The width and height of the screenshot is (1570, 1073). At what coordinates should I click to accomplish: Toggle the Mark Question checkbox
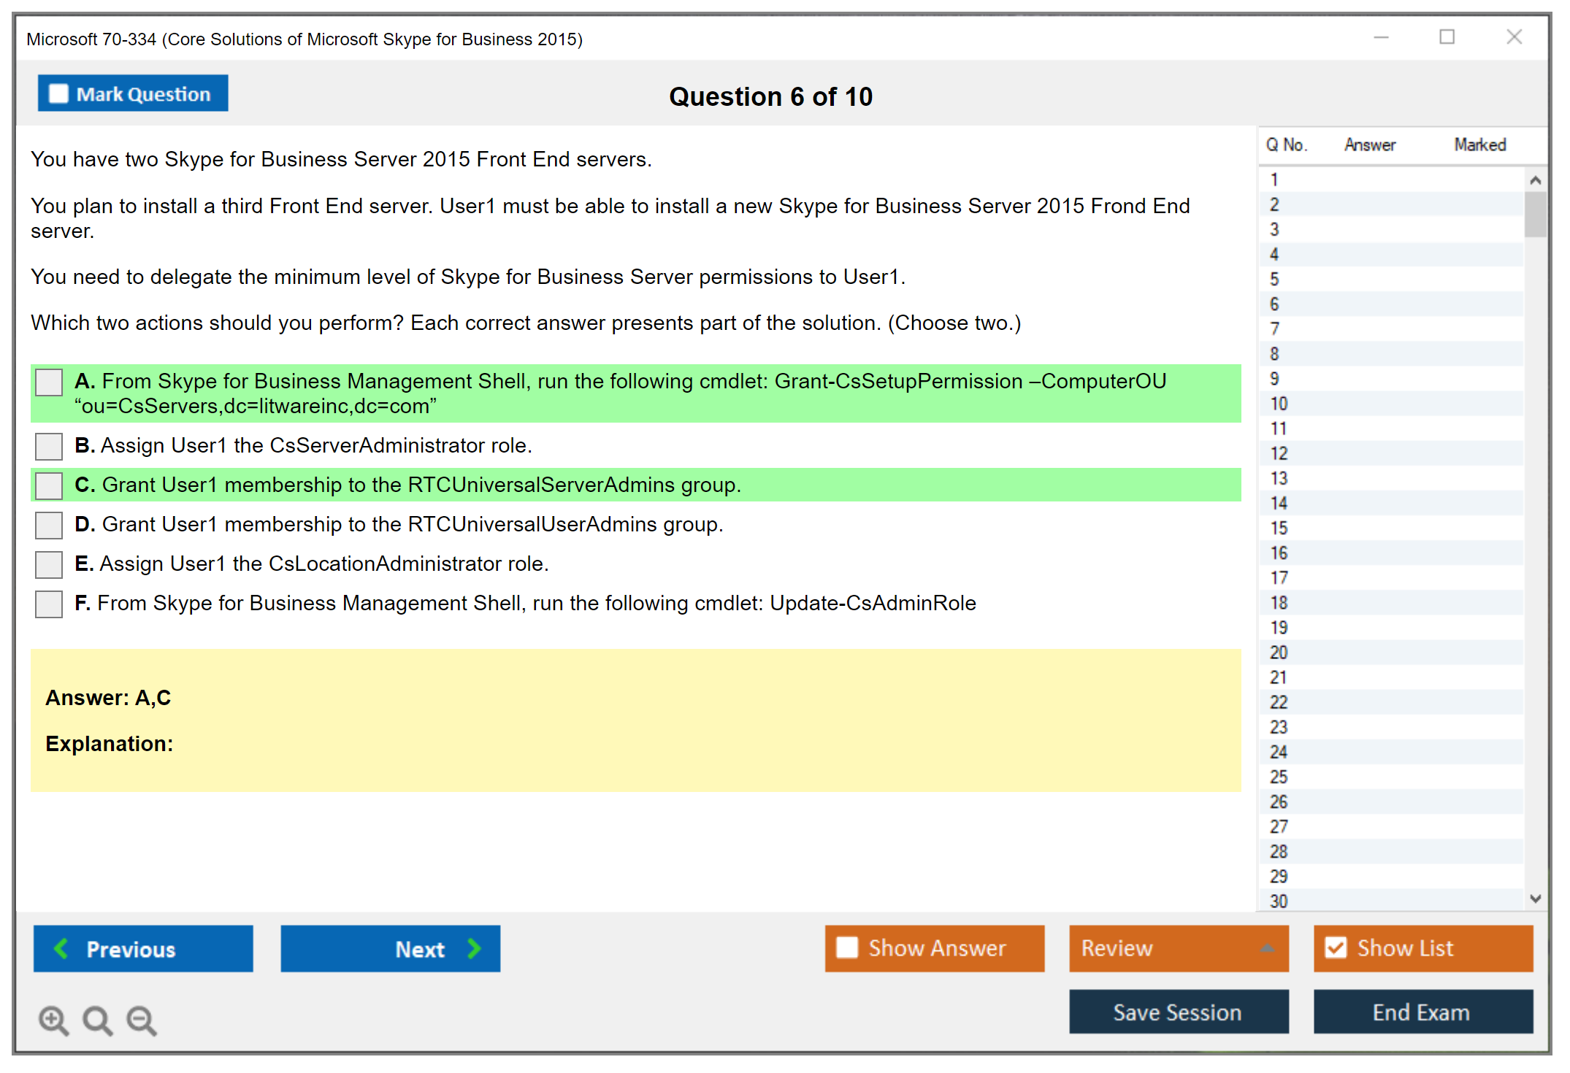58,94
